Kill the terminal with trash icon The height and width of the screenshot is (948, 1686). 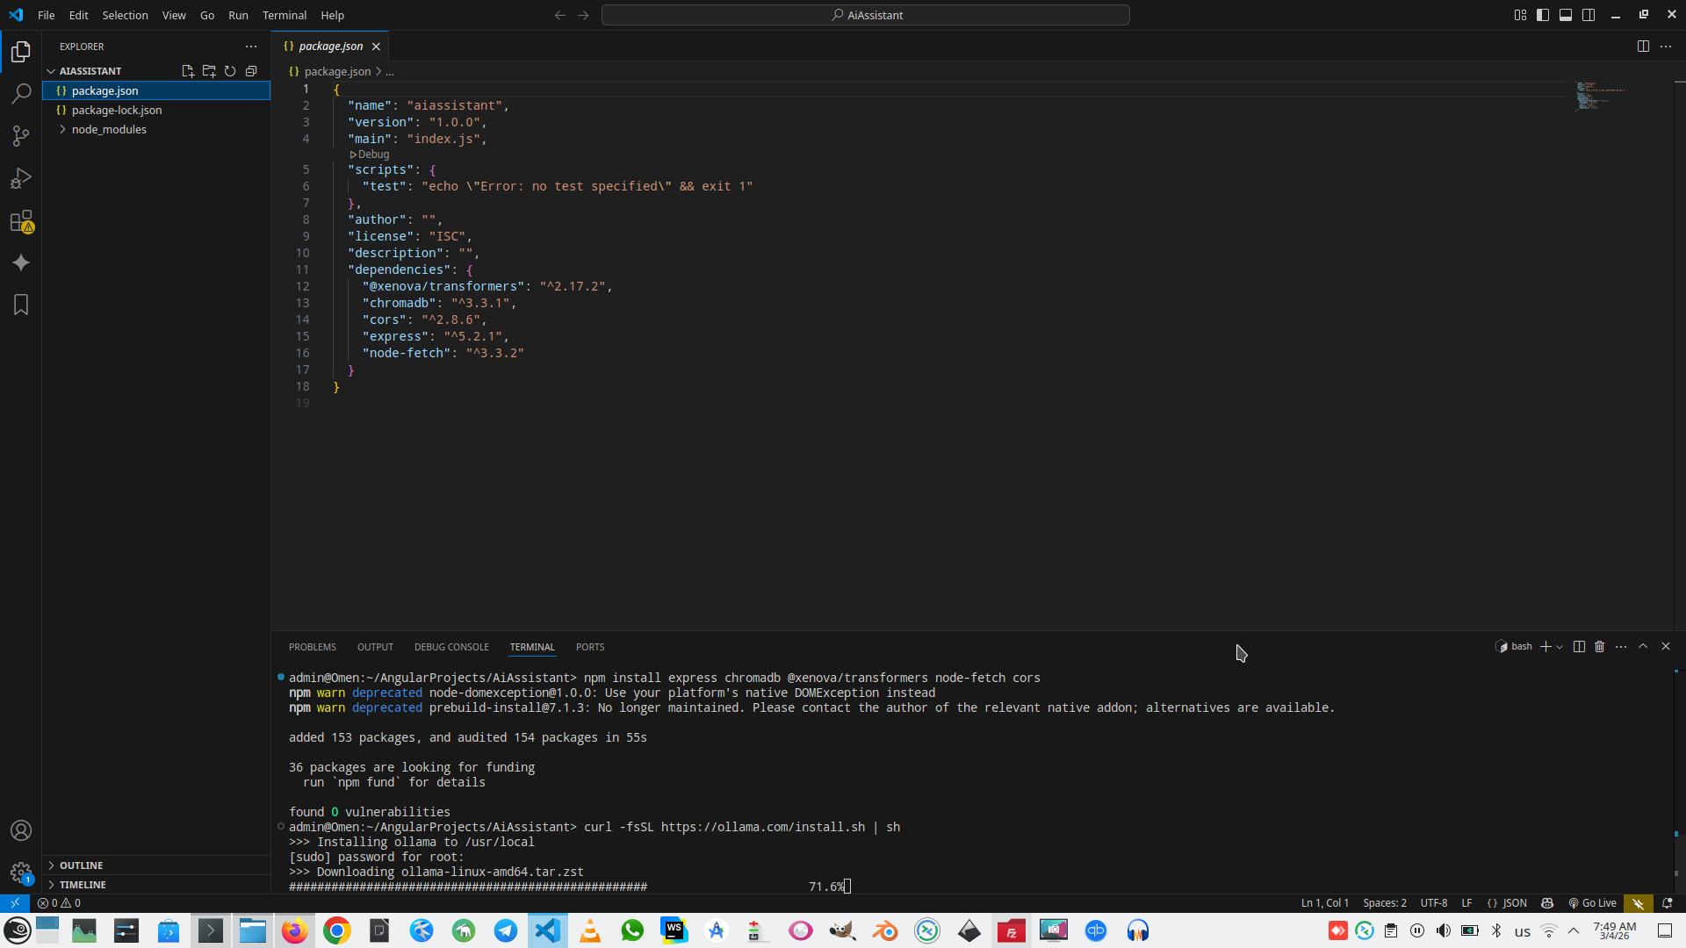click(1599, 647)
